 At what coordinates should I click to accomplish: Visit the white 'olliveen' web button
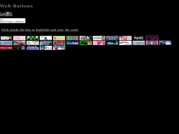point(125,43)
